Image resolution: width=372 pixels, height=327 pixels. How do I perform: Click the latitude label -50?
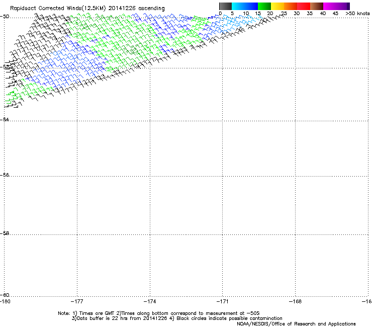point(5,17)
